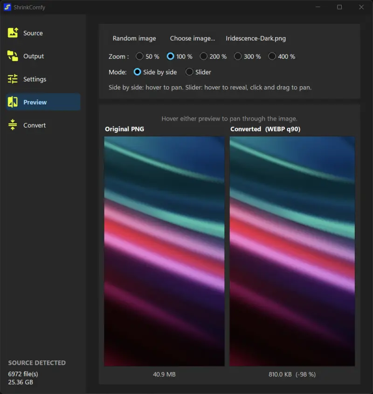Minimize the ShrinkComfy window
This screenshot has width=373, height=394.
click(x=318, y=7)
